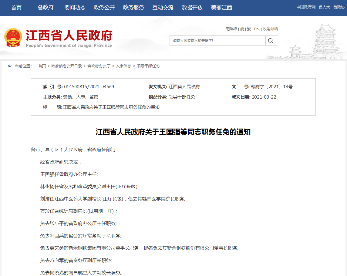Open the 美丽江西 section
This screenshot has height=276, width=347.
point(222,7)
